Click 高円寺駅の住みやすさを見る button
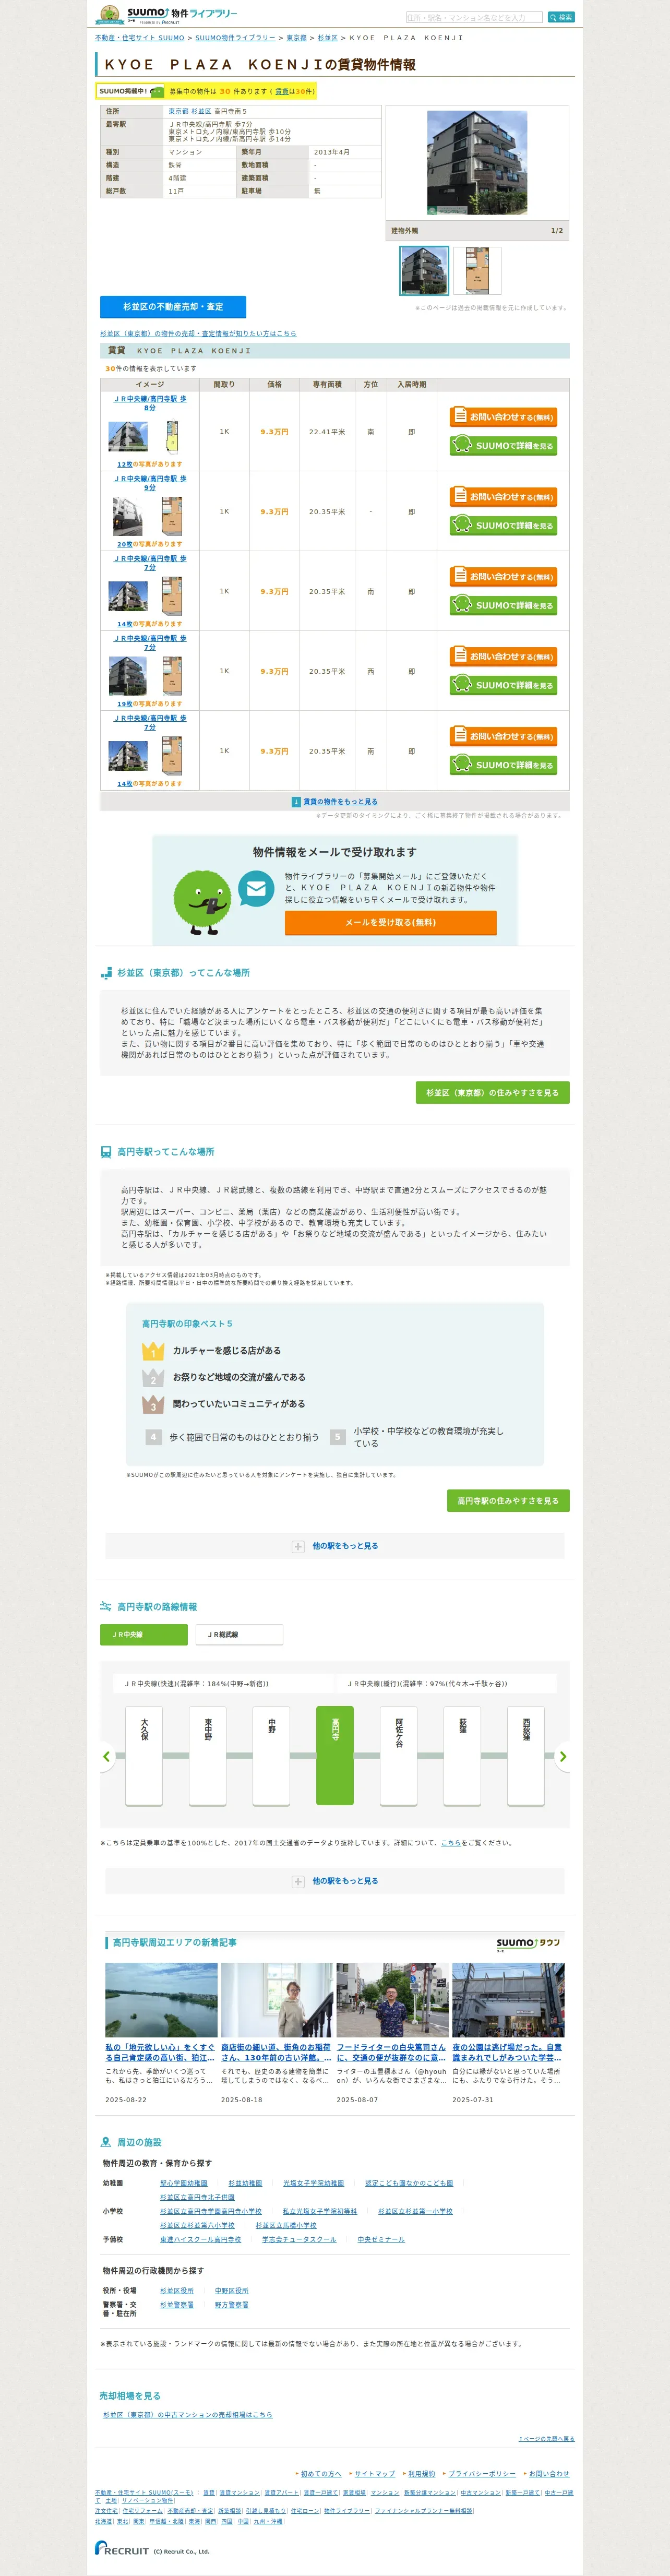The width and height of the screenshot is (670, 2576). point(508,1501)
